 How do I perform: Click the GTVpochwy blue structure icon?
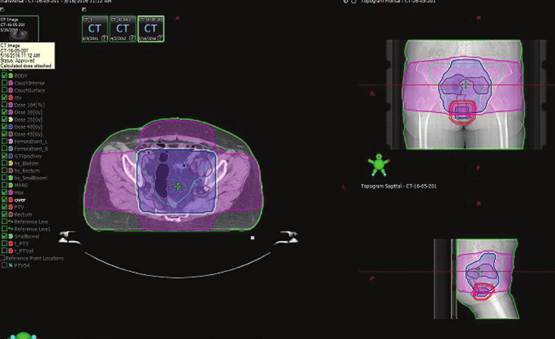click(x=11, y=156)
